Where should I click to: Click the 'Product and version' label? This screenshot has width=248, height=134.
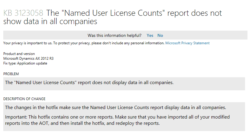click(x=19, y=54)
